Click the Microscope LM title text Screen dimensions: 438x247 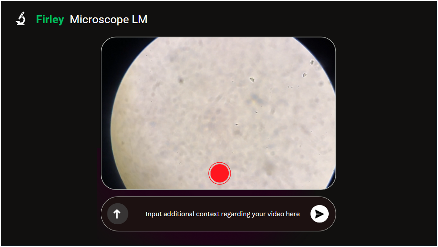coord(108,19)
